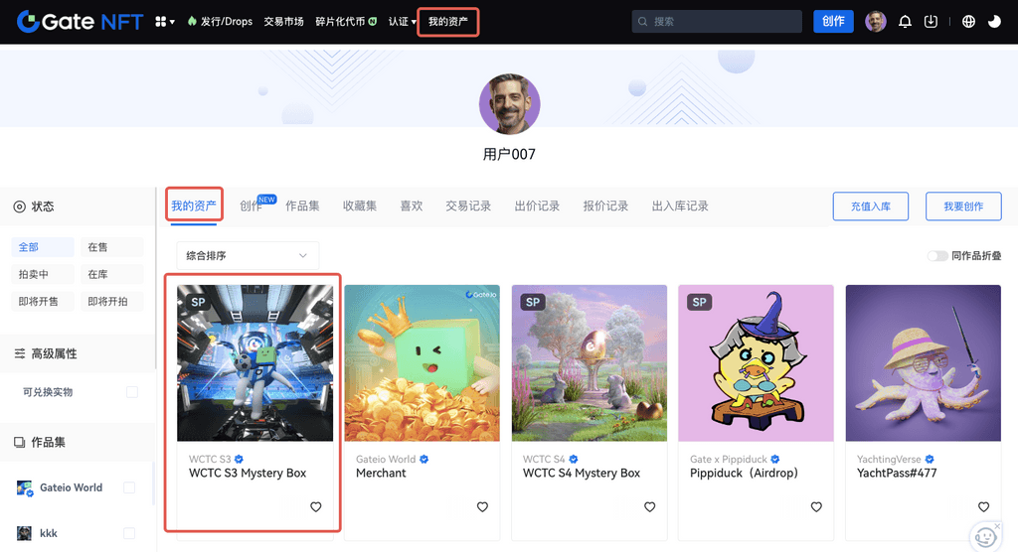This screenshot has height=552, width=1018.
Task: Like the WCTC S3 Mystery Box
Action: click(x=316, y=507)
